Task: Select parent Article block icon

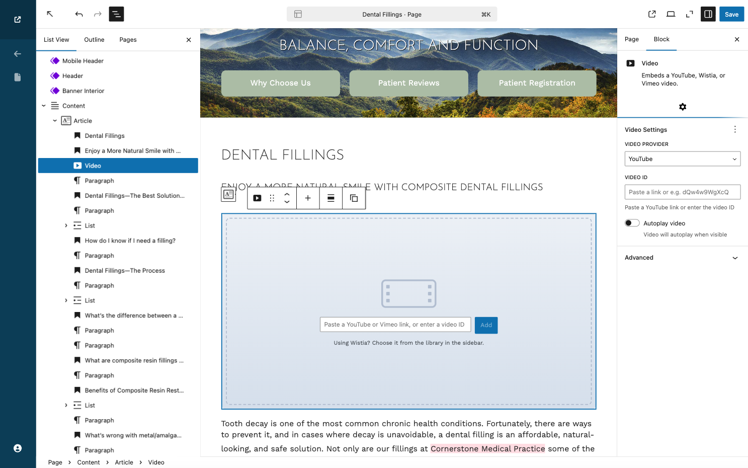Action: tap(228, 194)
